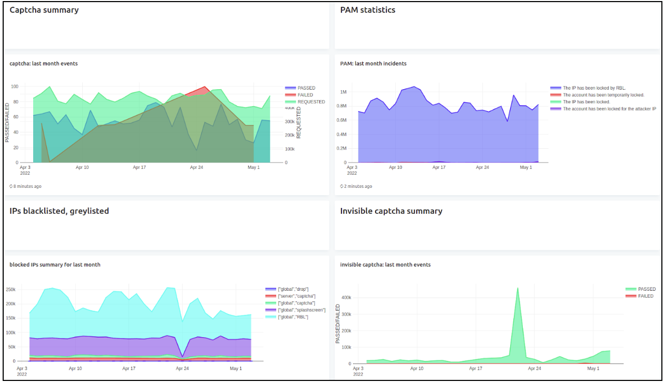Viewport: 664px width, 382px height.
Task: Click the invisible captcha spike peak
Action: click(518, 288)
